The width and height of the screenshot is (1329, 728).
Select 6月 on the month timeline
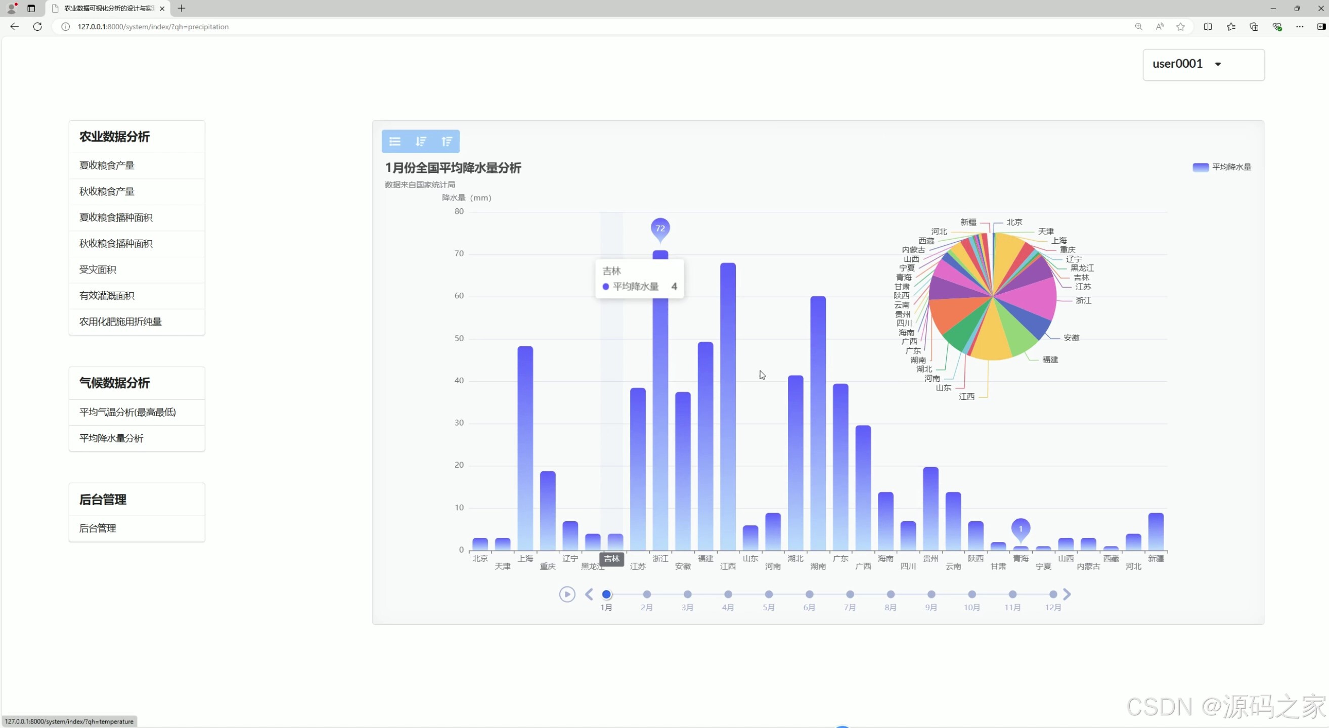coord(809,595)
